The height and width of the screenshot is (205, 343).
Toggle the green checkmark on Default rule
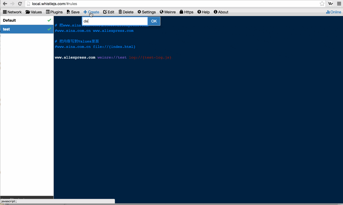click(49, 20)
